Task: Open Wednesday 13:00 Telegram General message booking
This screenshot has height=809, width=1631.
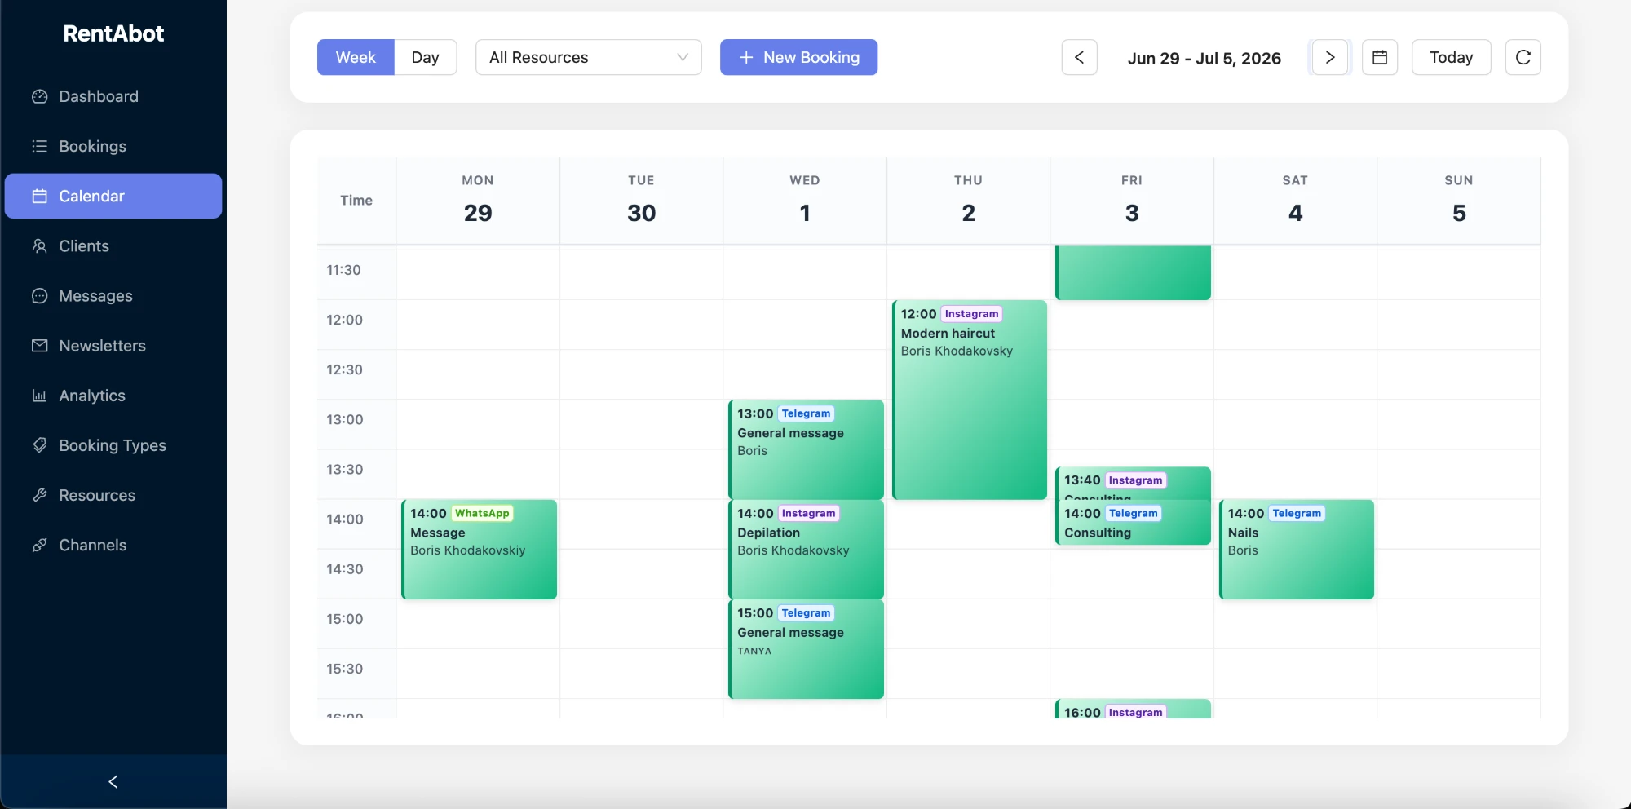Action: (807, 449)
